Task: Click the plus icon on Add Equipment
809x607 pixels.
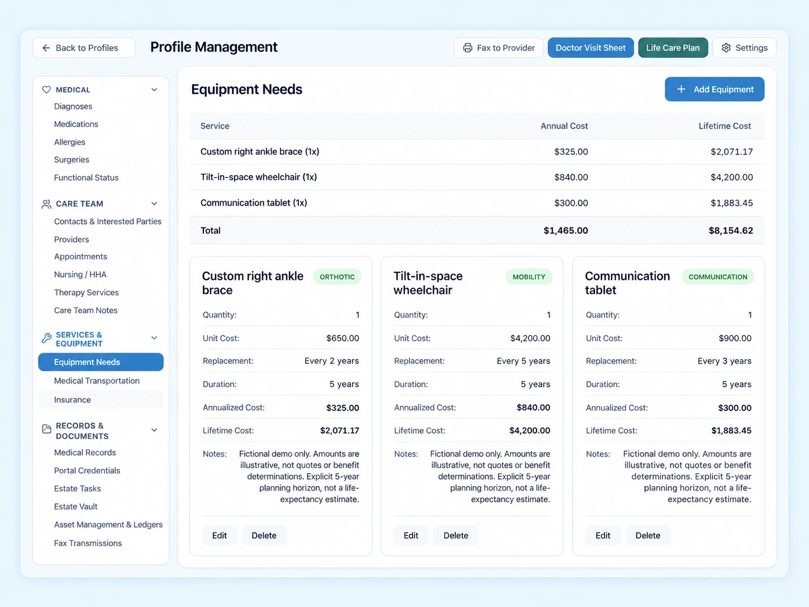Action: [x=681, y=89]
